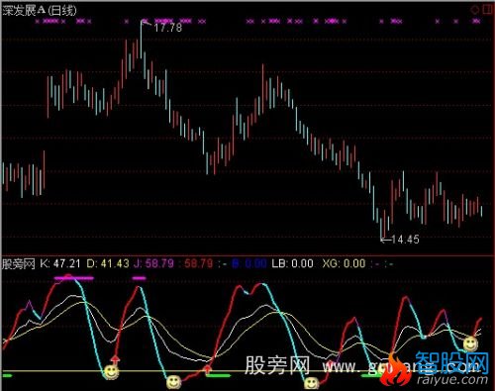Click the LB: 0.00 indicator value

pos(292,263)
